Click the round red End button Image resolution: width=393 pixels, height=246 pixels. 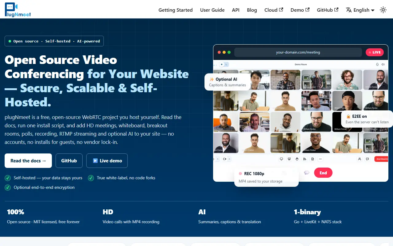click(323, 173)
